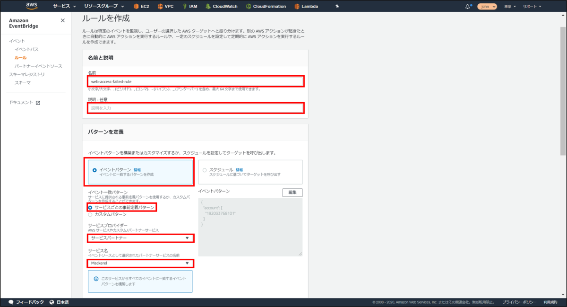The image size is (567, 307).
Task: Open the サービスプロバイダー dropdown
Action: coord(140,238)
